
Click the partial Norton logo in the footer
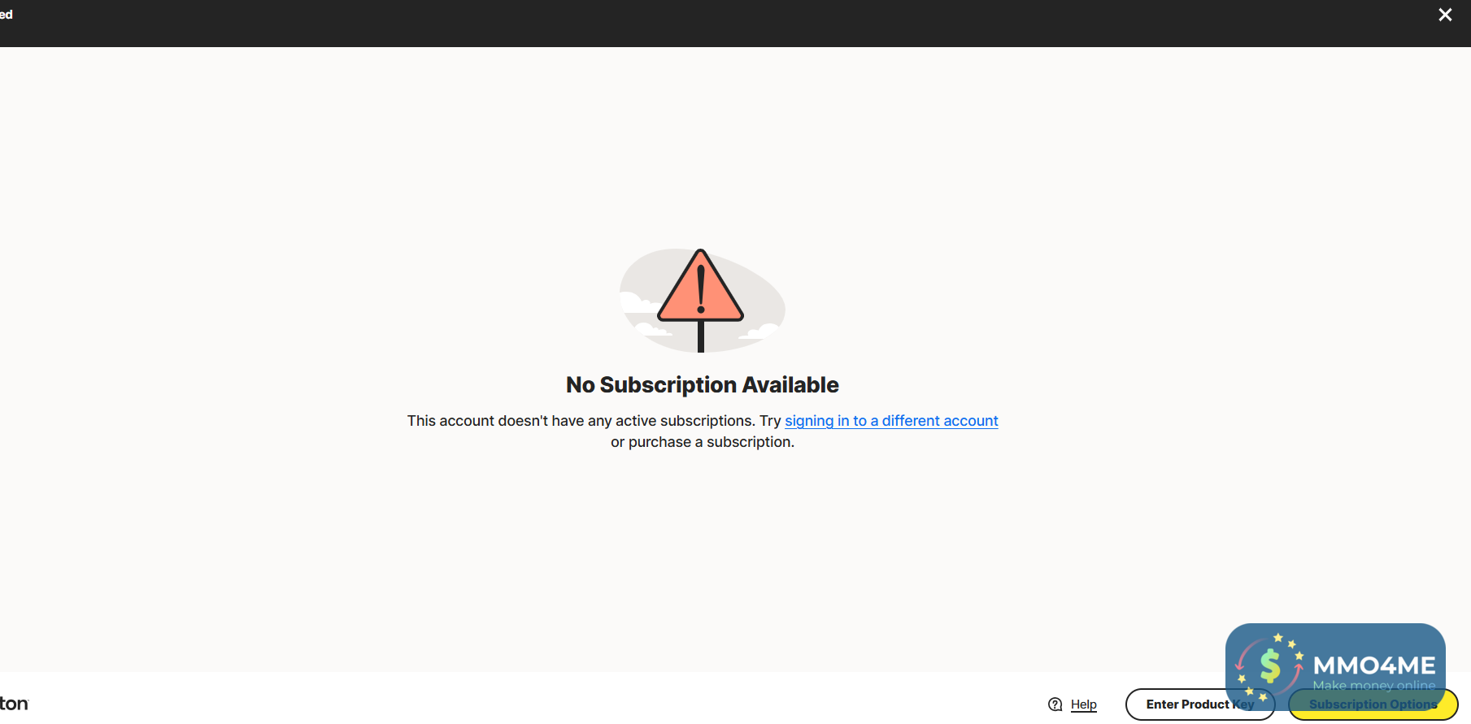tap(14, 704)
